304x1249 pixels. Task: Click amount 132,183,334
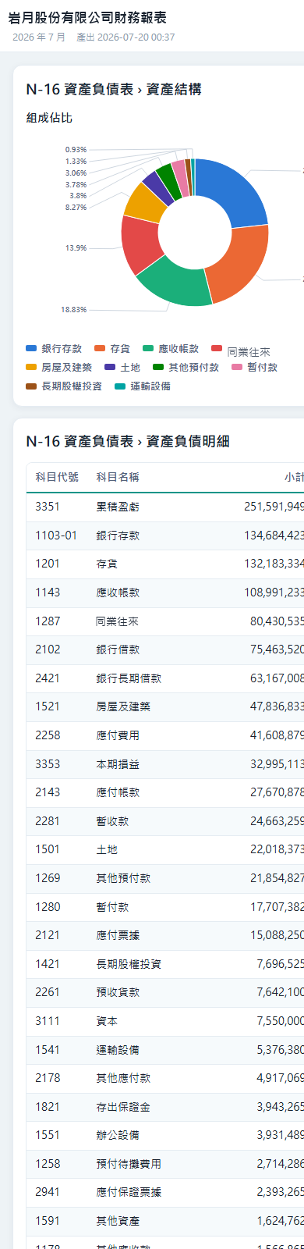[x=274, y=564]
